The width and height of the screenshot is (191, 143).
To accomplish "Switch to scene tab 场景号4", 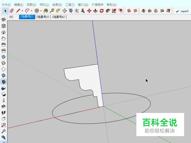I will [59, 17].
